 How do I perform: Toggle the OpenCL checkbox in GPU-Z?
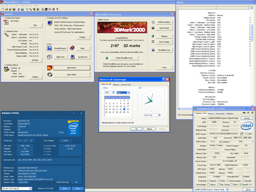pos(209,181)
